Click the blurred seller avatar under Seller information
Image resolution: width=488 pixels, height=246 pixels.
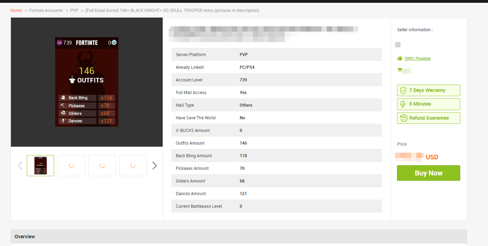click(x=398, y=45)
